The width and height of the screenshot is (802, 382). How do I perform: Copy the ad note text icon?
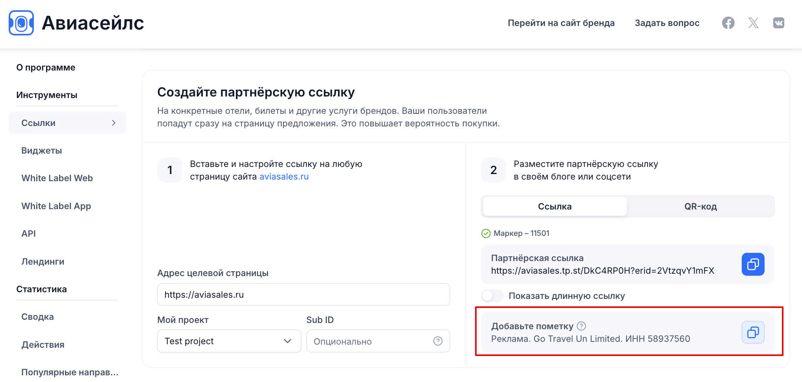click(753, 332)
